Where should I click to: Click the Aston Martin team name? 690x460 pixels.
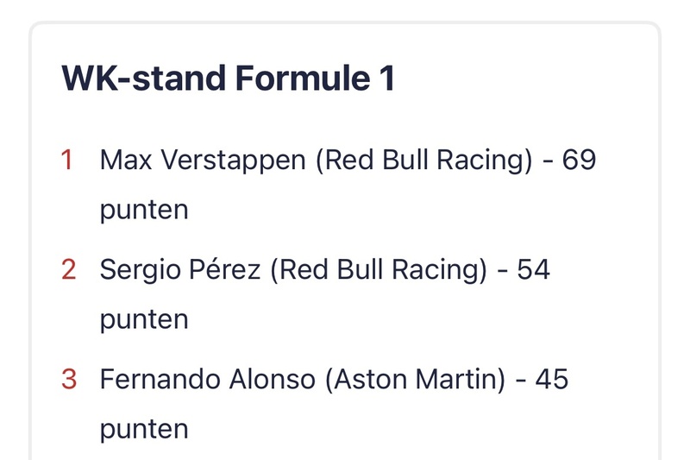[416, 380]
